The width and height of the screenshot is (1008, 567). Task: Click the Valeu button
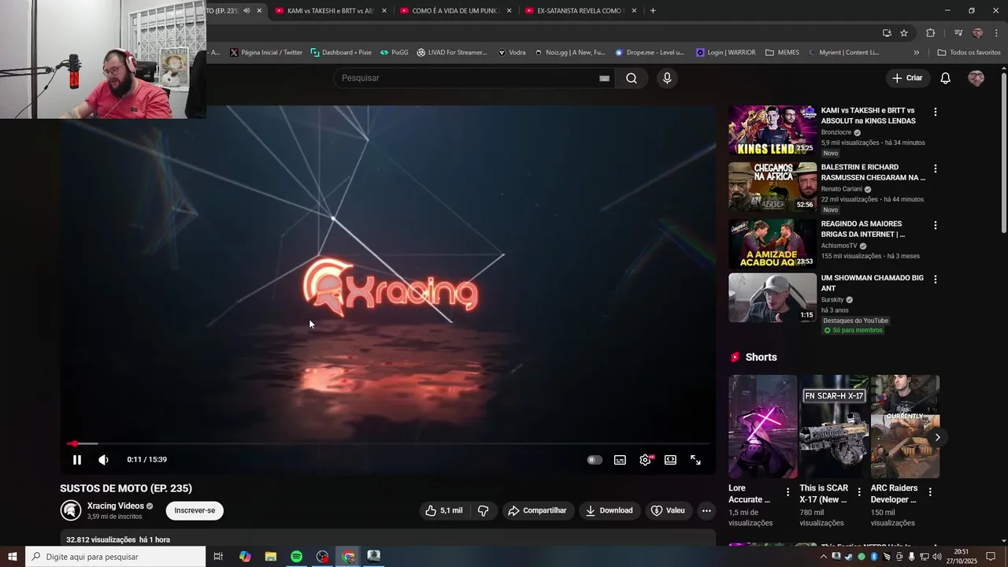668,510
